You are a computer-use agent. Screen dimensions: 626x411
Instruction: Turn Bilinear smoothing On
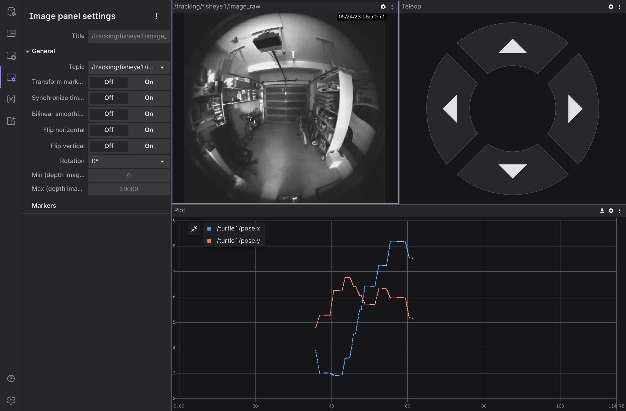pyautogui.click(x=149, y=114)
